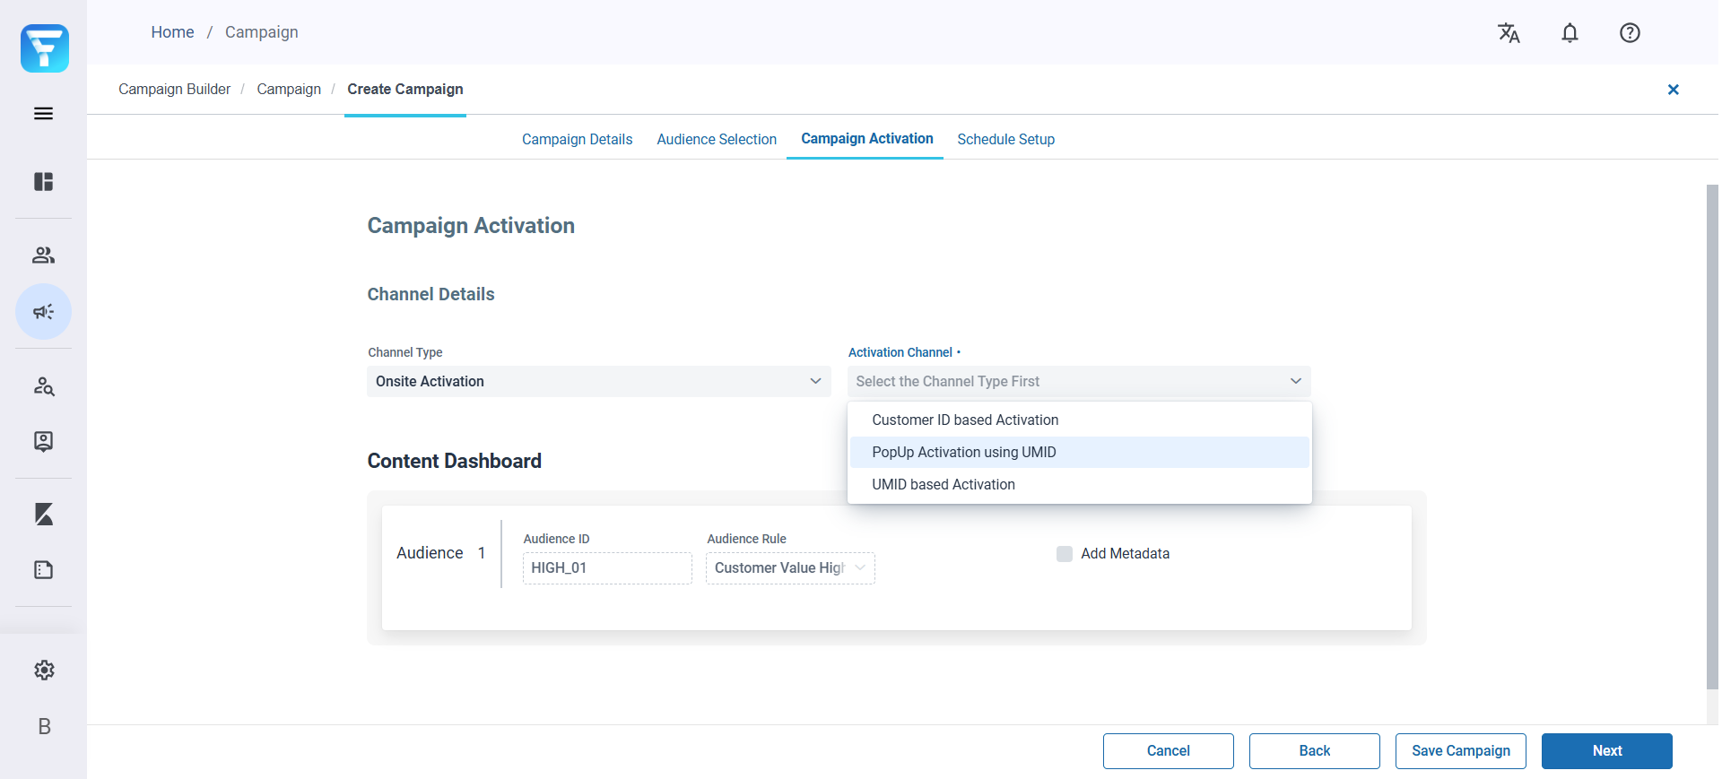Expand the Channel Type dropdown
Image resolution: width=1722 pixels, height=779 pixels.
(x=598, y=382)
